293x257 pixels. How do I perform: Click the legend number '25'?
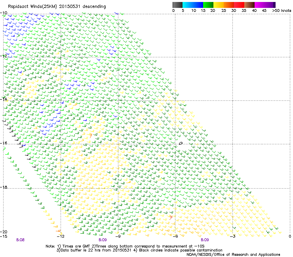[x=224, y=11]
